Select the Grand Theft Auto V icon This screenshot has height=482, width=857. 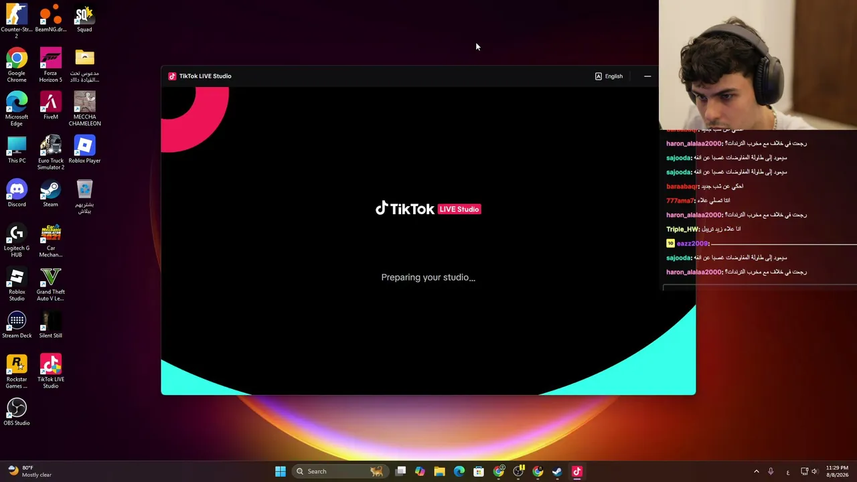click(51, 284)
